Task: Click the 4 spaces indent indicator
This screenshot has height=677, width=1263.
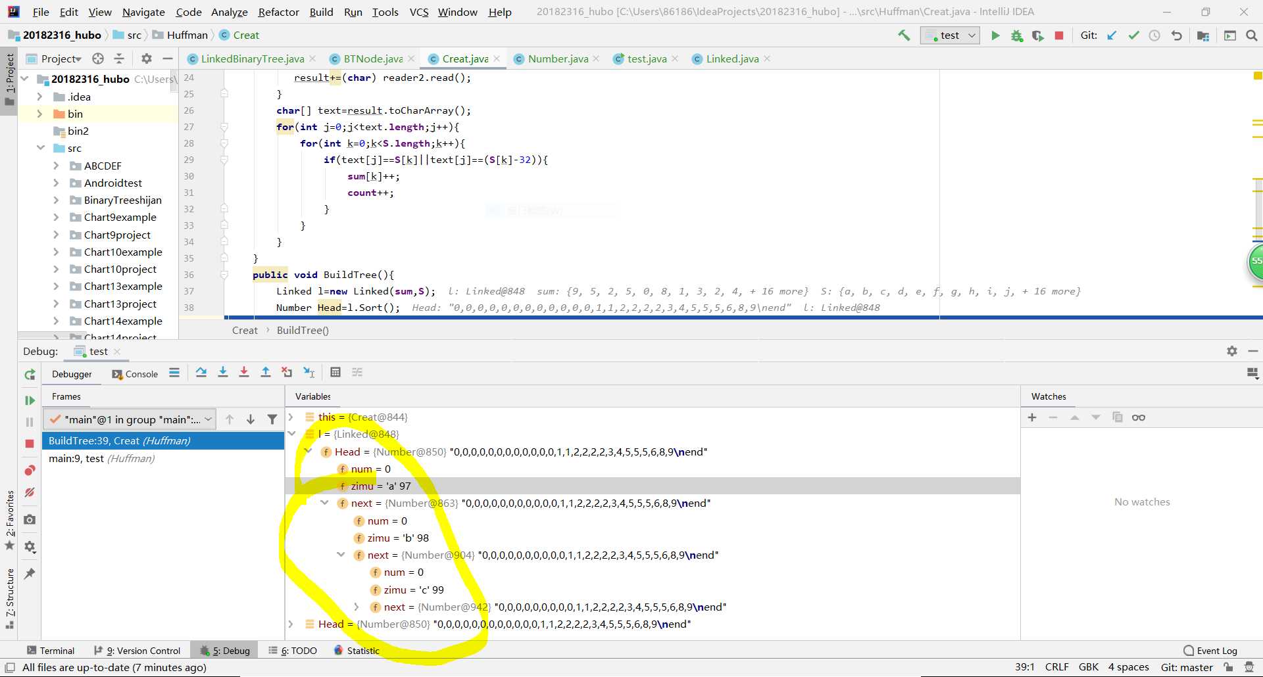Action: tap(1128, 667)
